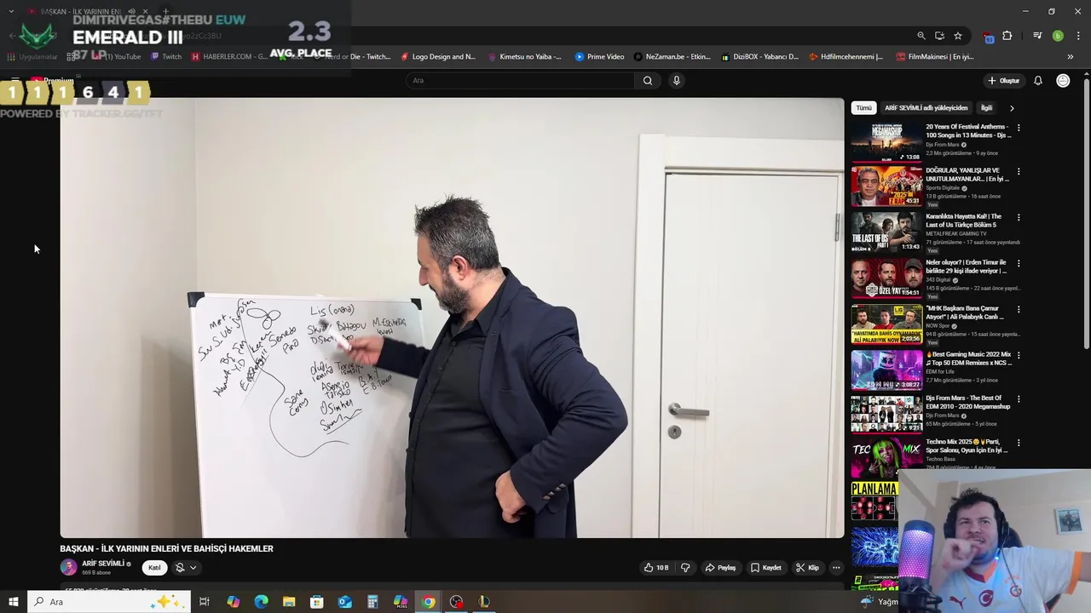Image resolution: width=1091 pixels, height=613 pixels.
Task: Open options menu for Best Gaming Music 2022 Mix
Action: pyautogui.click(x=1019, y=355)
